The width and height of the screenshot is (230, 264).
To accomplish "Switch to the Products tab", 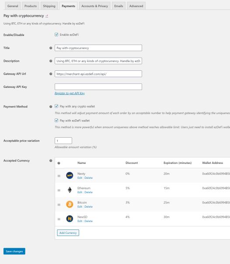I will (31, 6).
